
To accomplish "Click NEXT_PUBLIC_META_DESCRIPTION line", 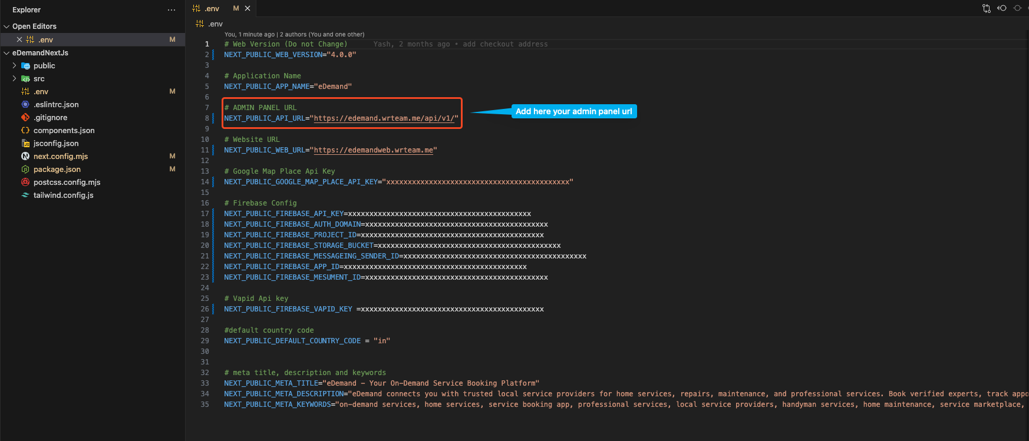I will point(626,394).
